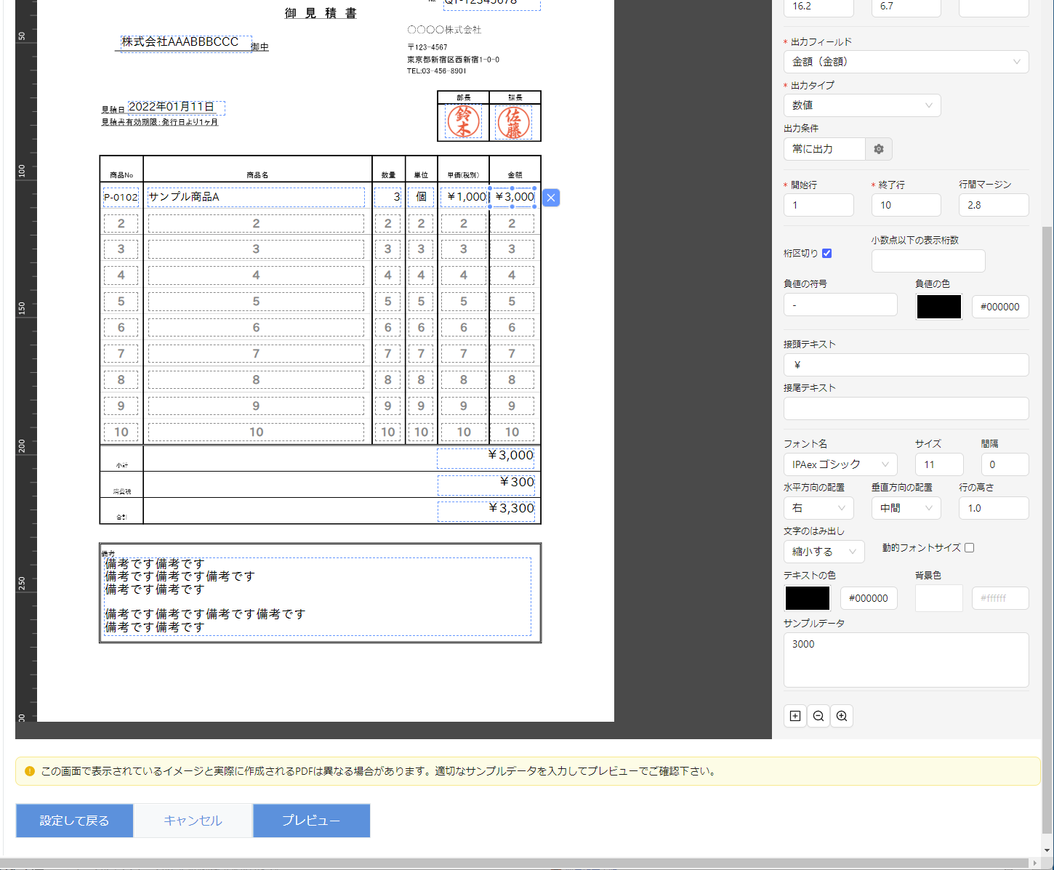Viewport: 1054px width, 870px height.
Task: Click the 設定して戻る button
Action: pyautogui.click(x=74, y=821)
